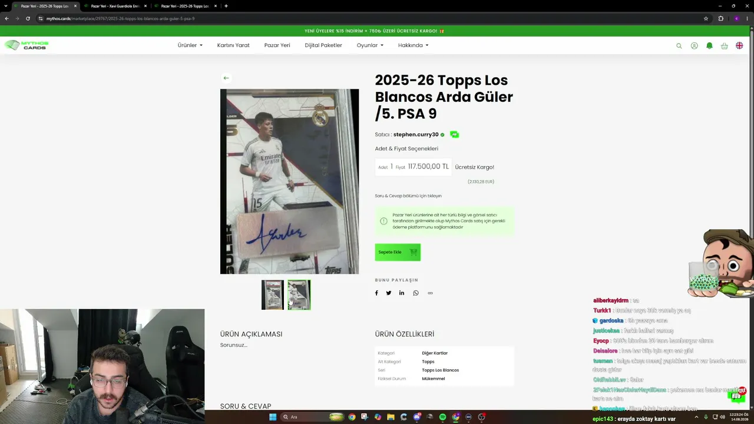This screenshot has width=754, height=424.
Task: Click the Topps Los Blancos series link
Action: [441, 370]
